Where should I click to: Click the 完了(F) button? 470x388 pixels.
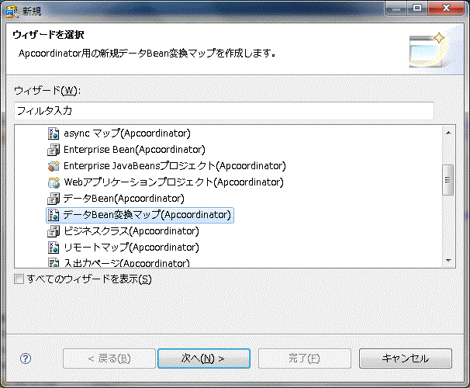[305, 359]
